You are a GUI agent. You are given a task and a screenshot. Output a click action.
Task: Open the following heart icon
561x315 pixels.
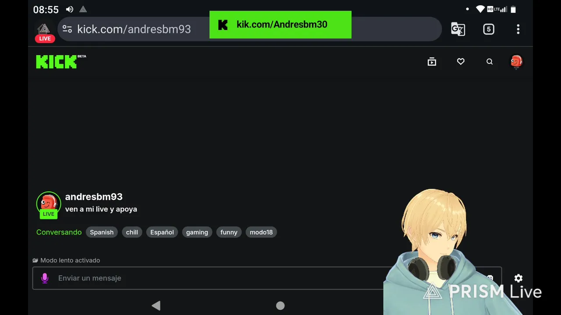[461, 62]
